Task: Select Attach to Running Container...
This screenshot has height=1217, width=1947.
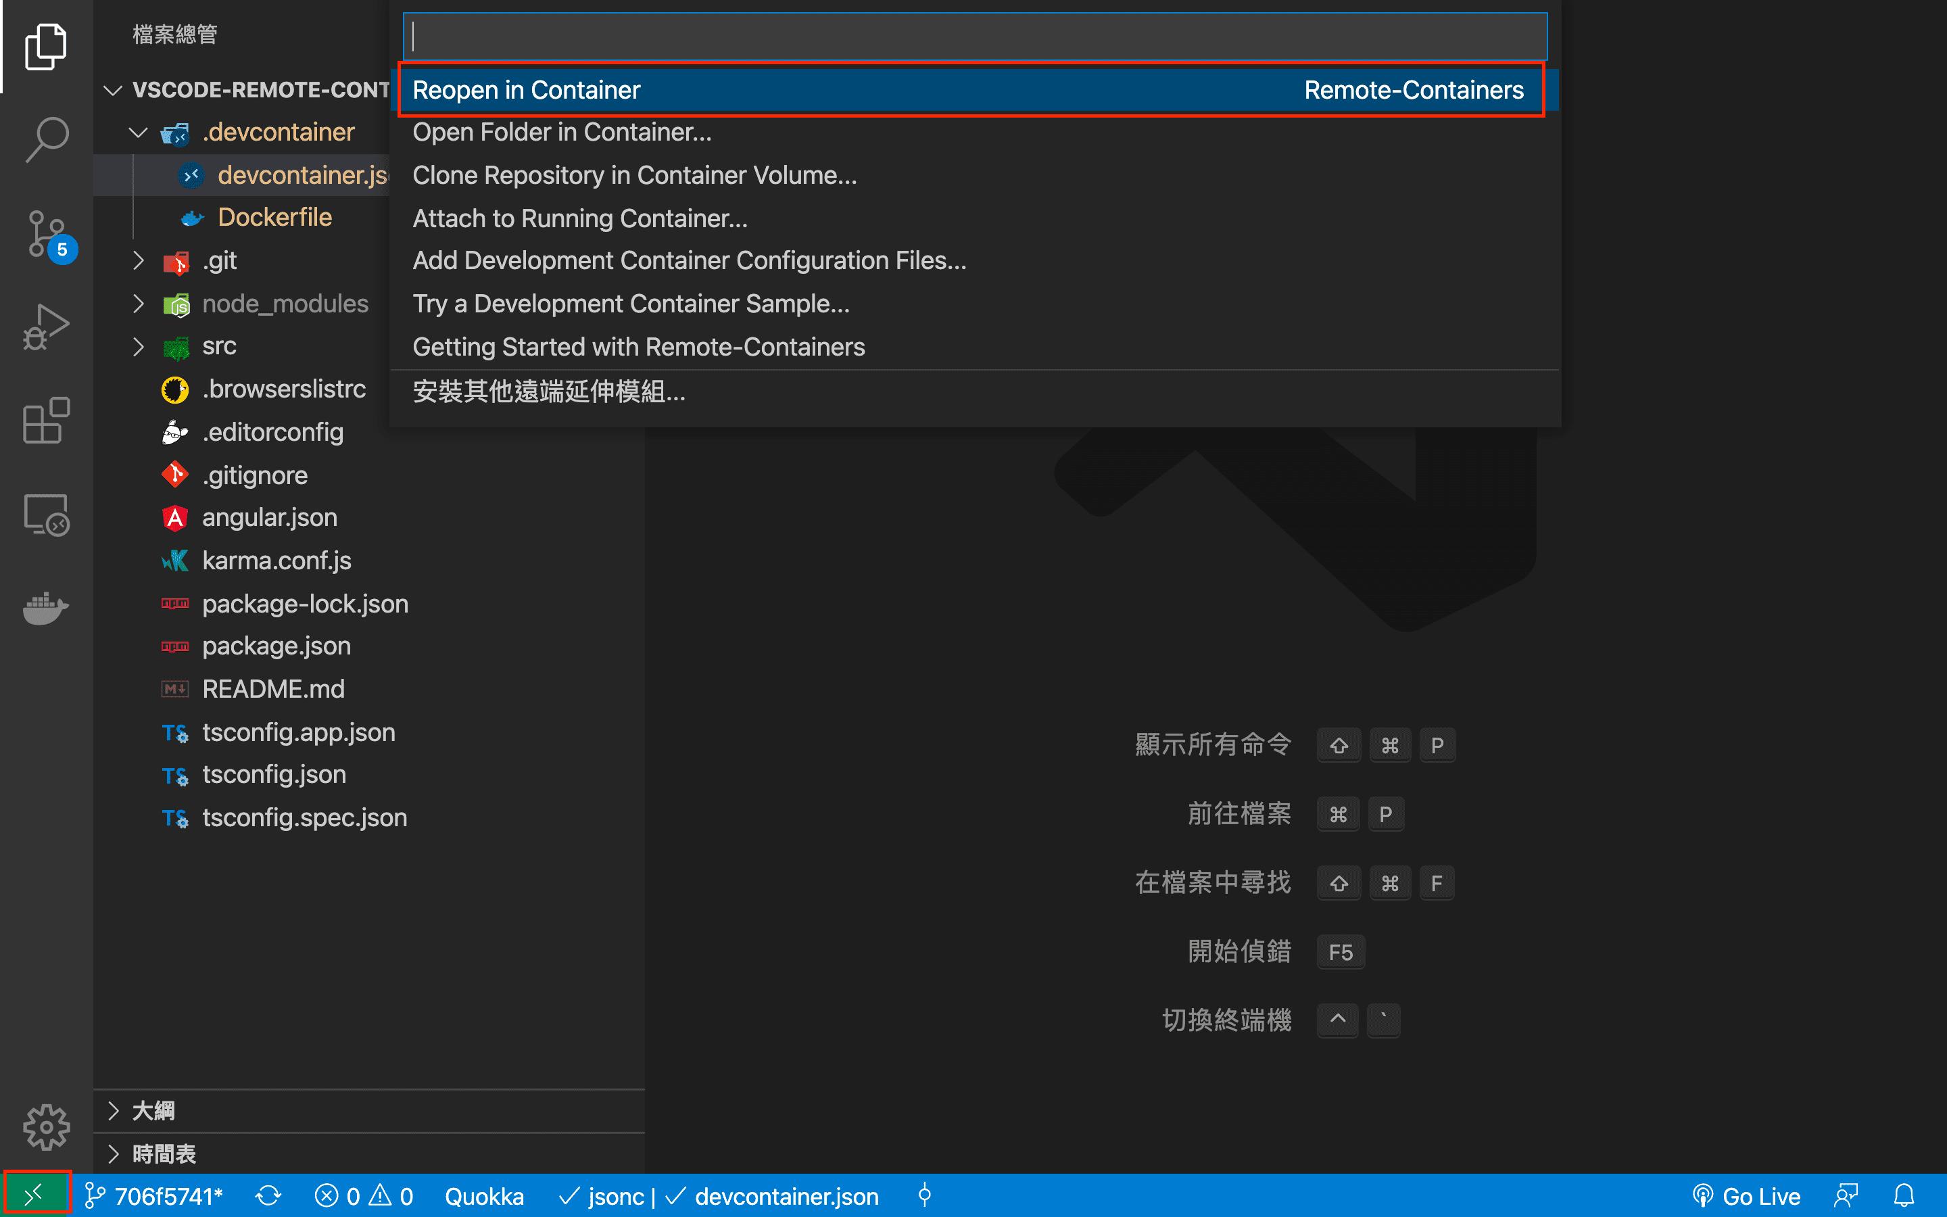Action: pyautogui.click(x=974, y=218)
